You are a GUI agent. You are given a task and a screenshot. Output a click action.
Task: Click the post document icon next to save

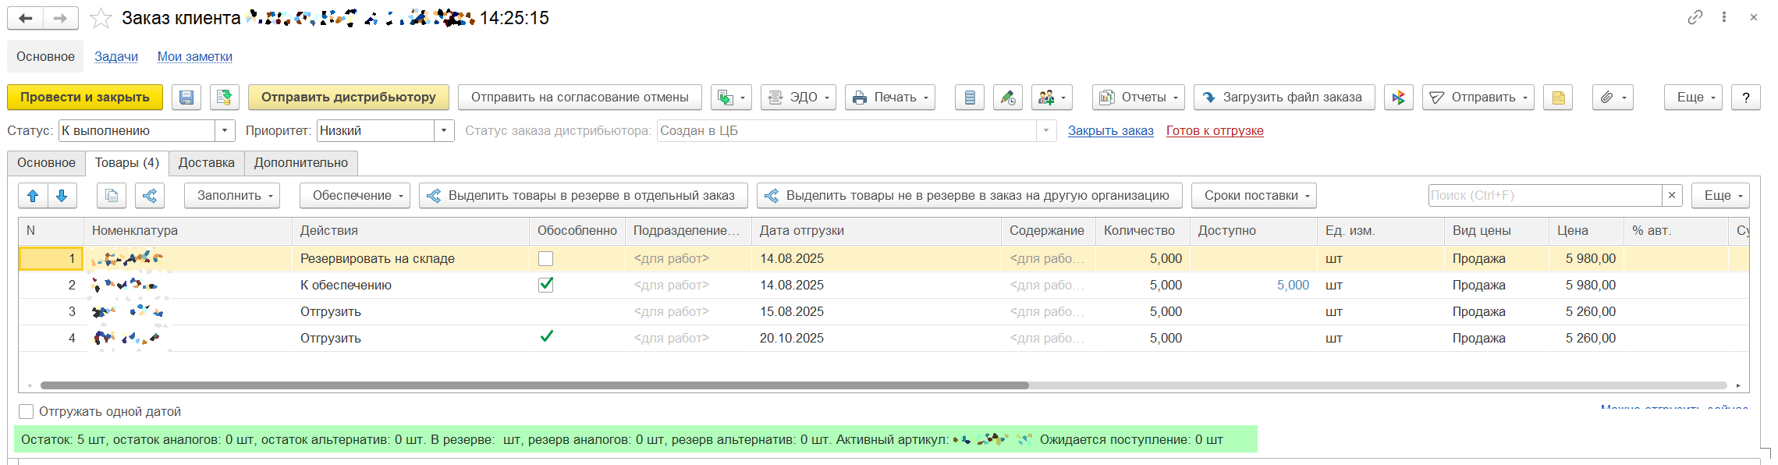point(224,98)
